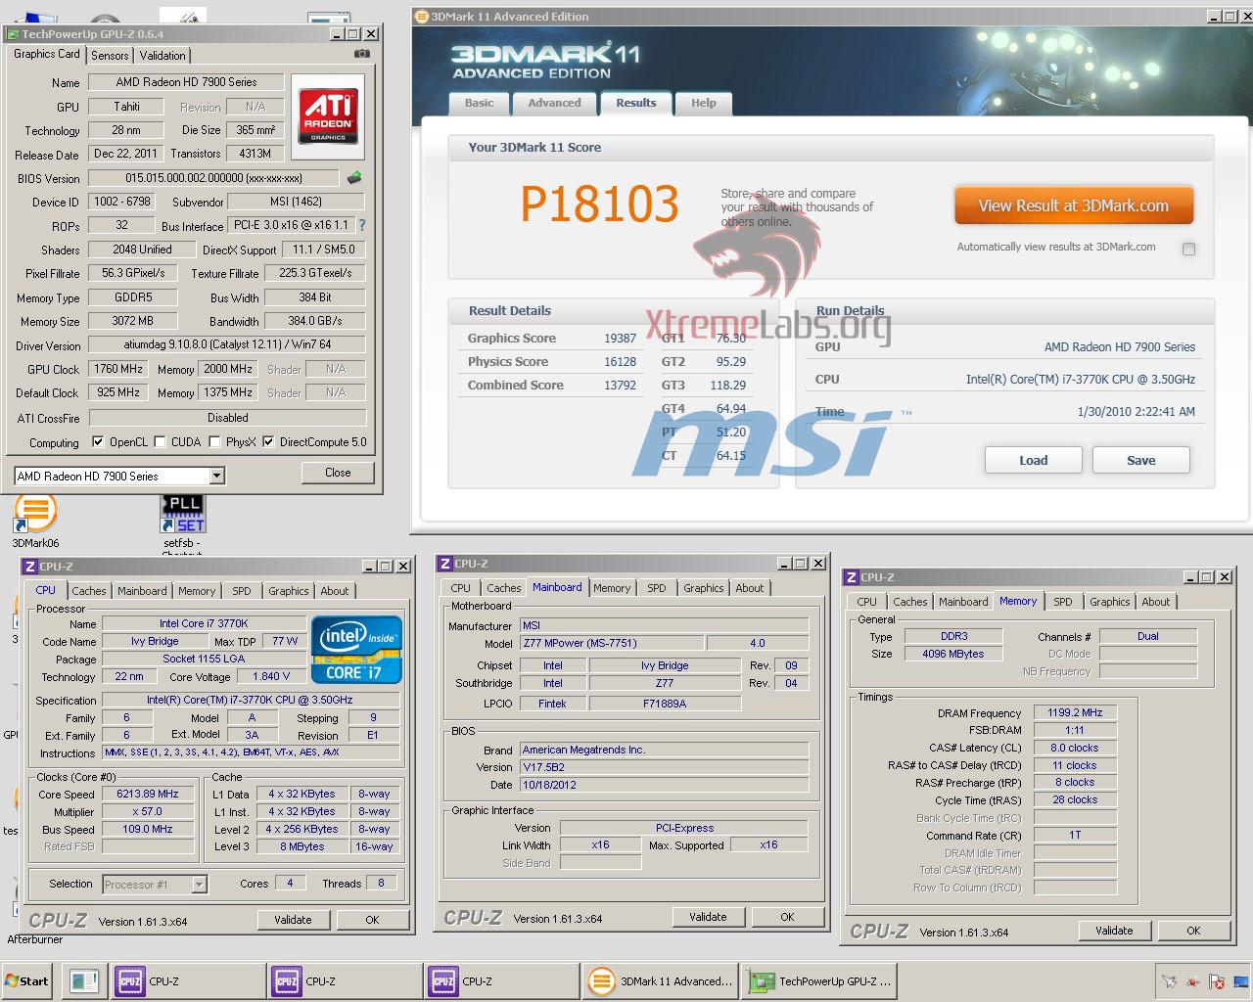Click View Result at 3DMark.com button
1253x1002 pixels.
pyautogui.click(x=1073, y=205)
